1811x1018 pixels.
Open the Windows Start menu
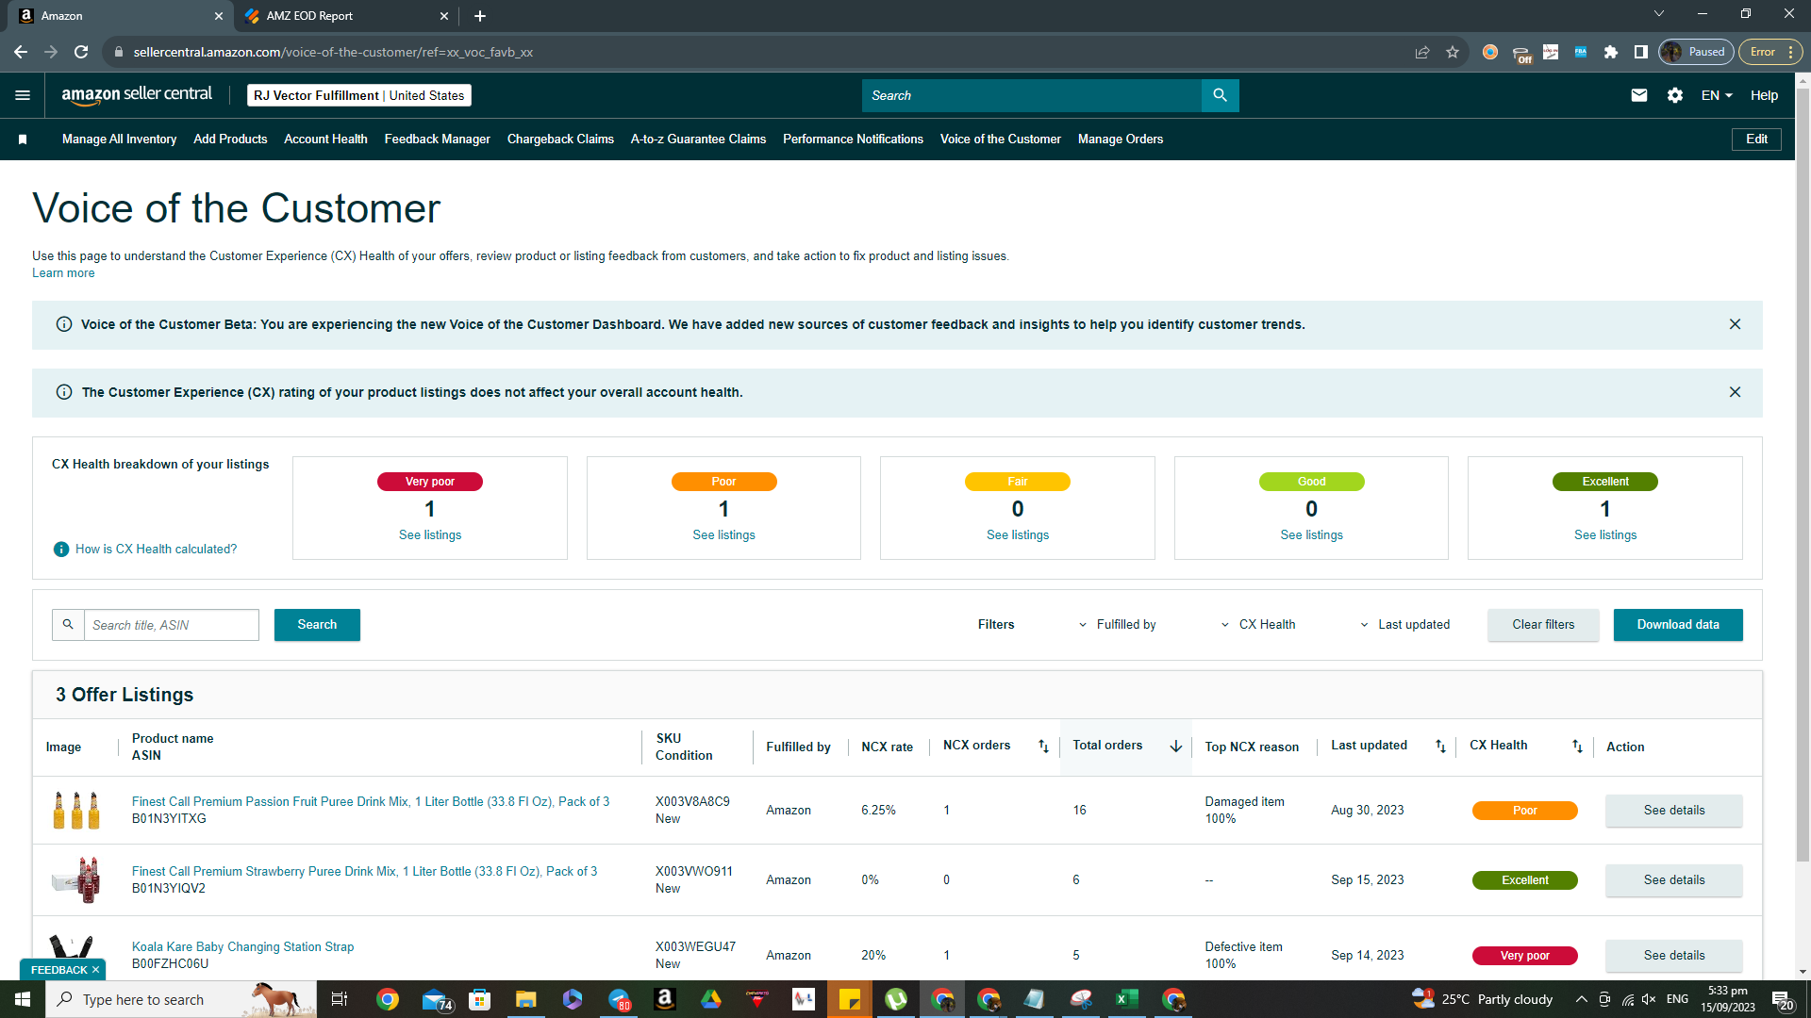[x=23, y=999]
